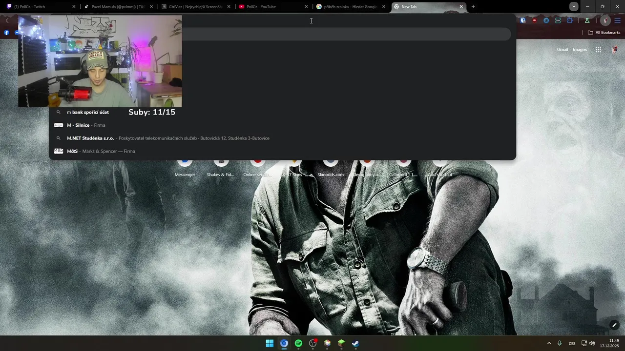Open the Chrome Labs flask icon
Image resolution: width=625 pixels, height=351 pixels.
587,20
